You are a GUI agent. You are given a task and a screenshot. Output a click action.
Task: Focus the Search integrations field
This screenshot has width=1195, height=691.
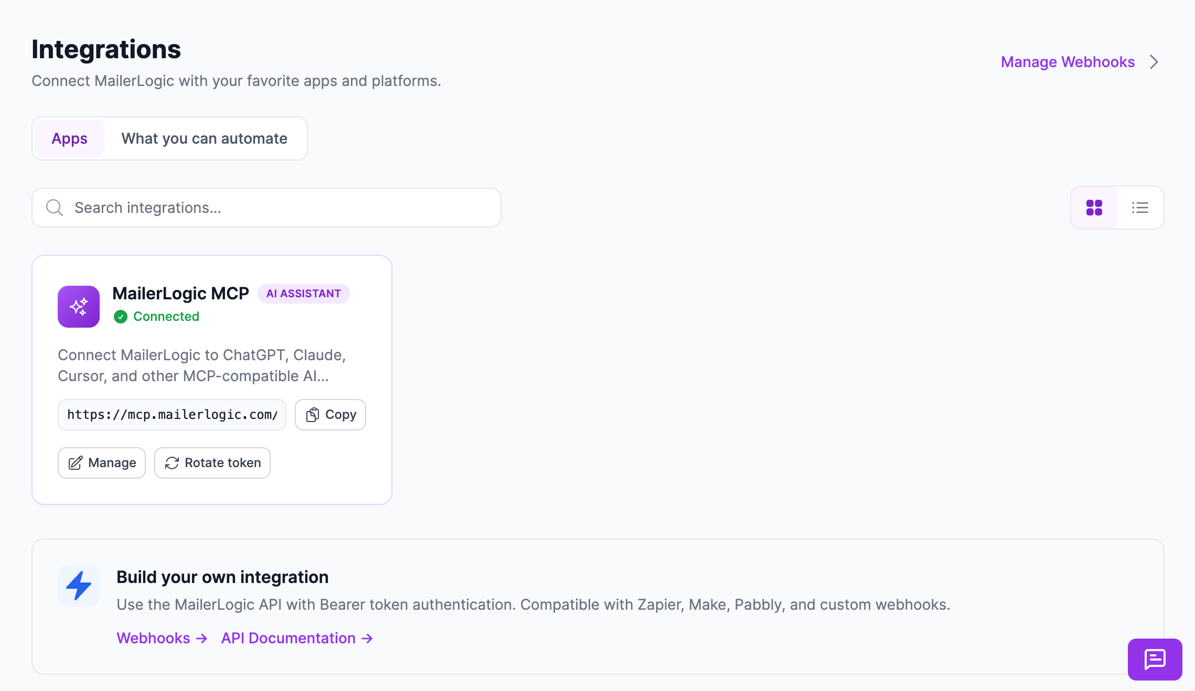pos(266,208)
